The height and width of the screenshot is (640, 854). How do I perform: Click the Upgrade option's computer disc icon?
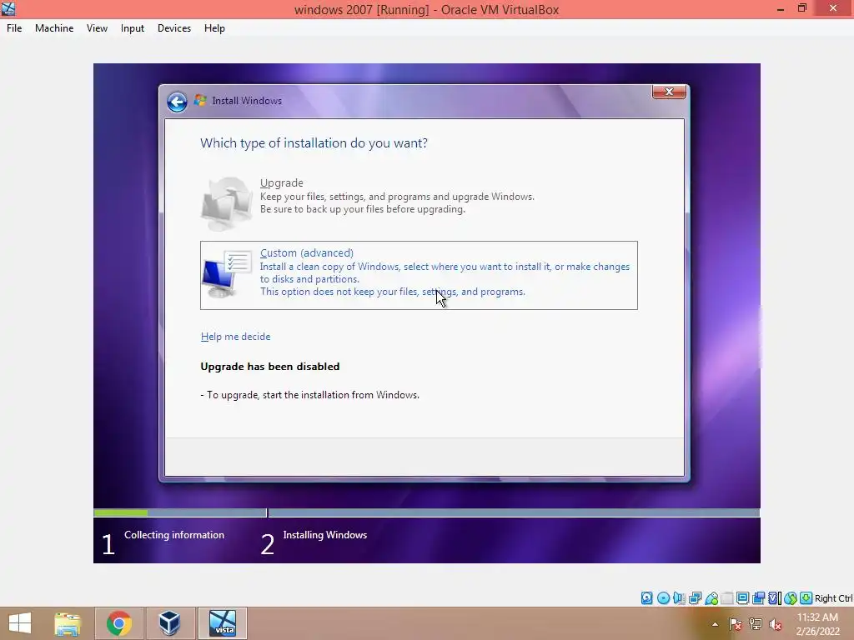tap(227, 203)
